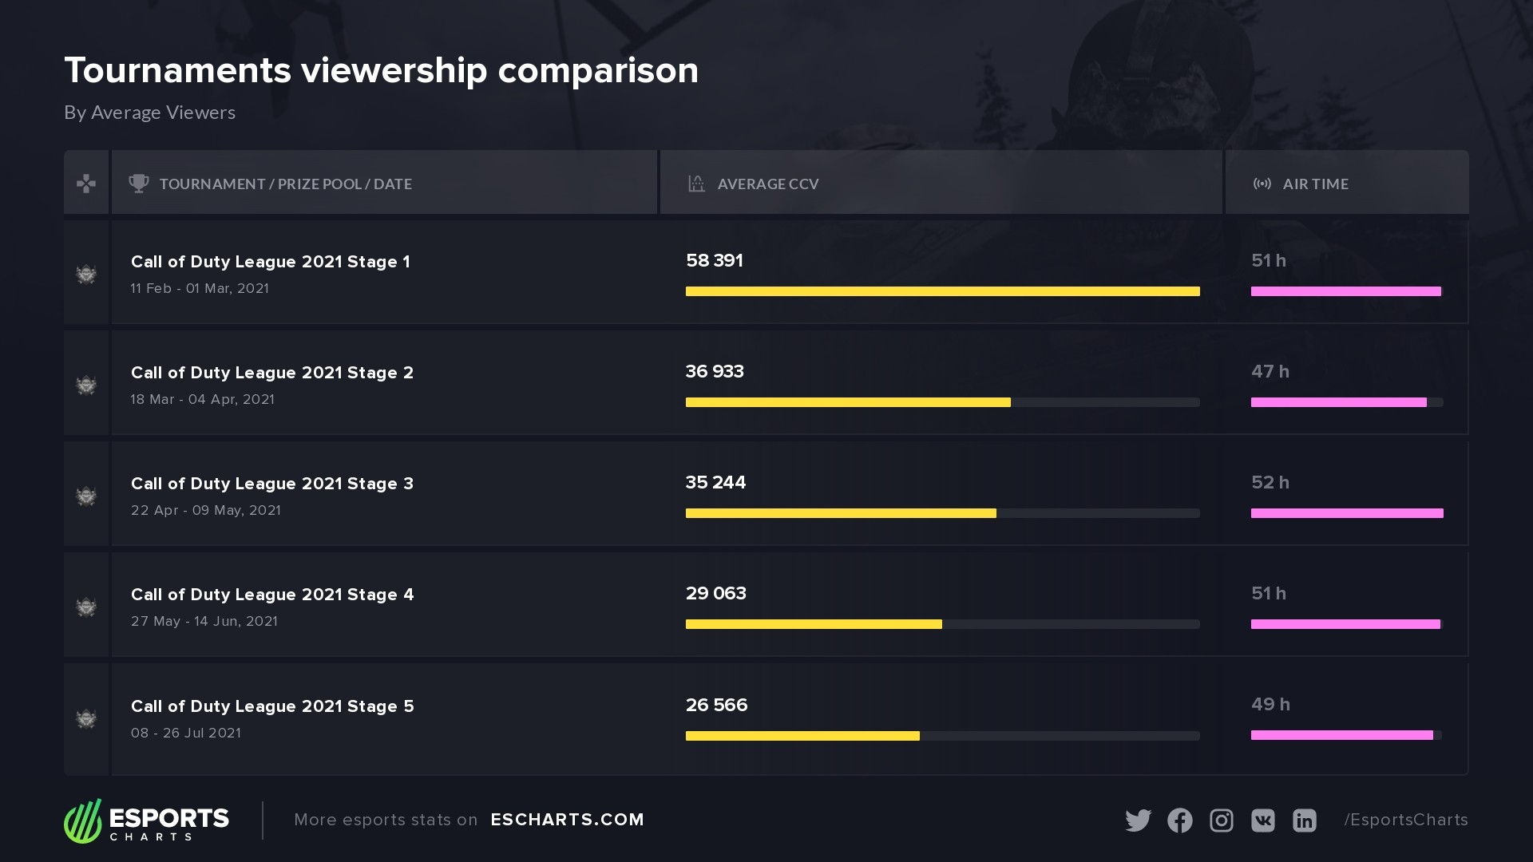Screen dimensions: 1533x862
Task: Click the trophy icon in header
Action: 139,184
